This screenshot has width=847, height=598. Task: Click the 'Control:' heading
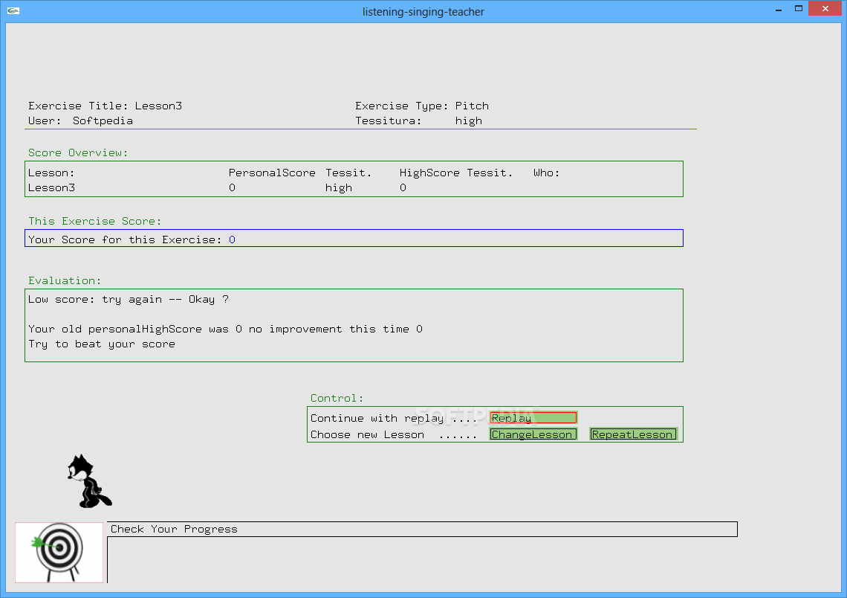(337, 399)
